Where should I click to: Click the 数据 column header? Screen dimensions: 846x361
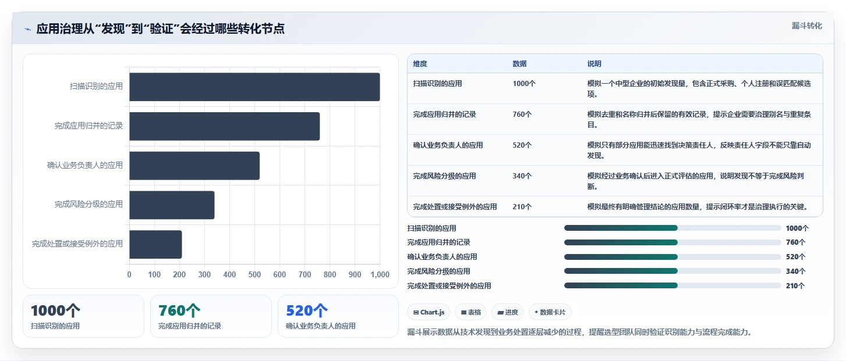(x=519, y=64)
